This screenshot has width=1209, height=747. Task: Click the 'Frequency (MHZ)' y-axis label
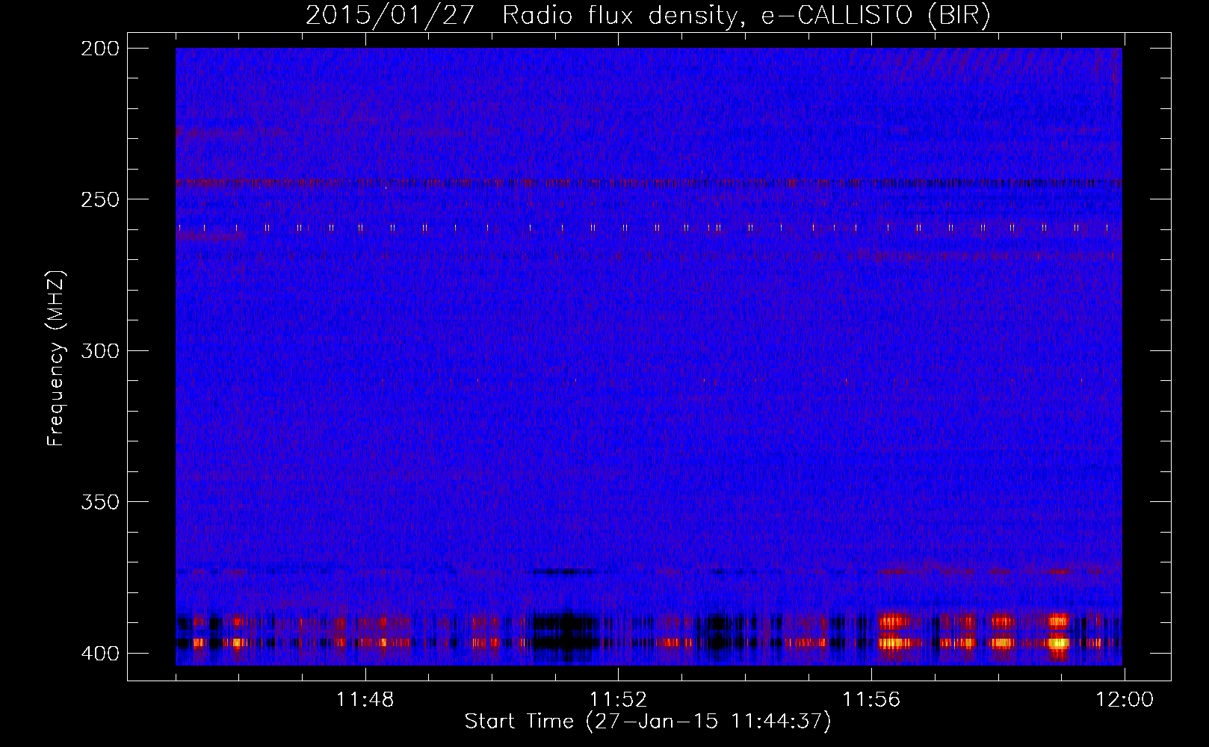coord(56,358)
